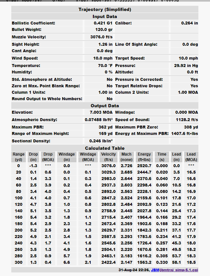Select Maximum PBR Zero value 308 yd
Screen dimensions: 210x276
click(191, 127)
